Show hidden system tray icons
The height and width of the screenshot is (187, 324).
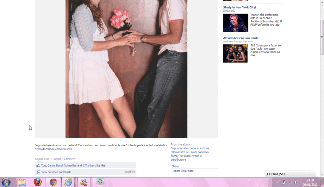pyautogui.click(x=278, y=183)
